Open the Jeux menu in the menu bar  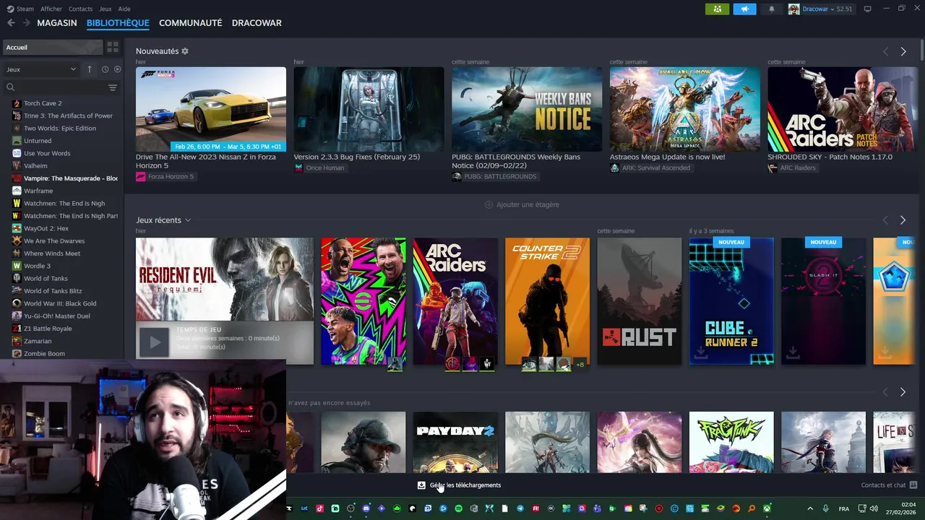106,9
